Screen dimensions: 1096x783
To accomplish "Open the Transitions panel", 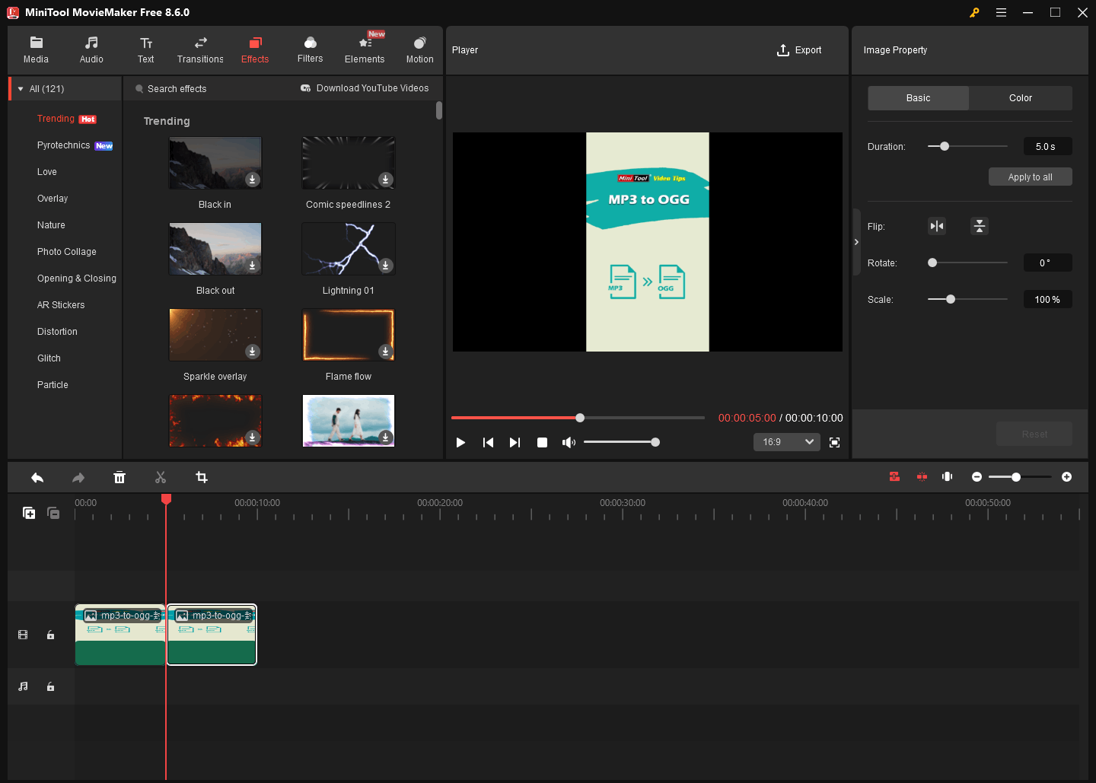I will pyautogui.click(x=199, y=49).
